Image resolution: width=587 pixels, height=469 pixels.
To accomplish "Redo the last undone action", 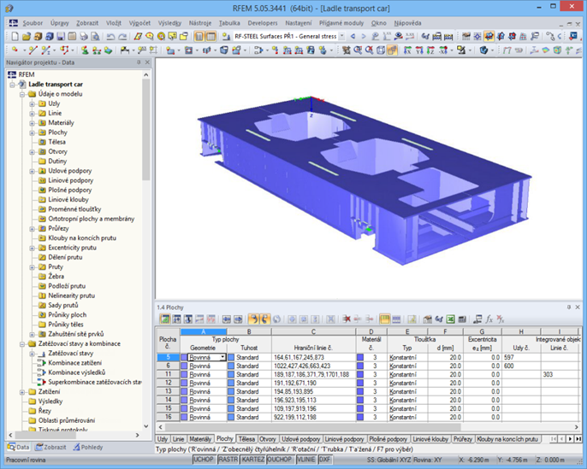I will [x=122, y=36].
